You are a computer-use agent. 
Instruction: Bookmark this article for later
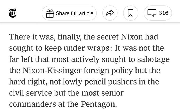point(130,13)
